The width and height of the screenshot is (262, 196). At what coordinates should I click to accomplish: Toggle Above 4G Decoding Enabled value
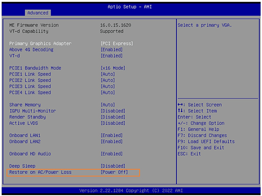pos(112,50)
